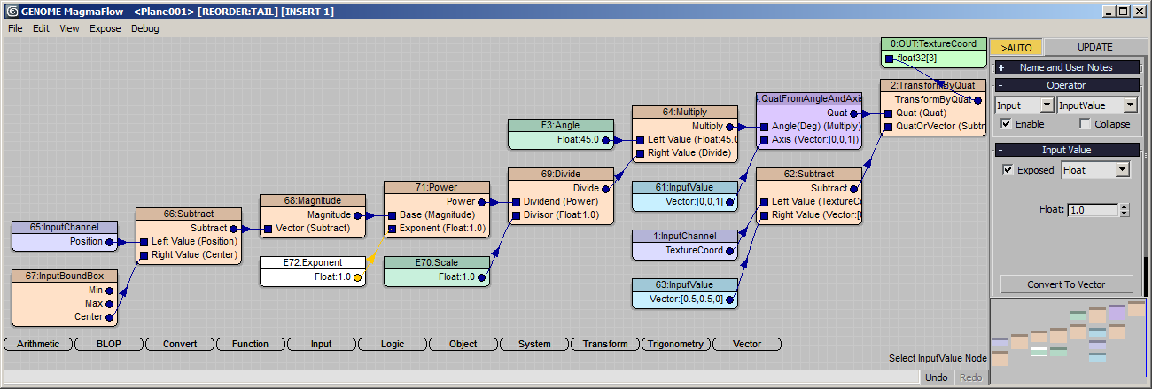This screenshot has width=1152, height=389.
Task: Click the Float value spinner arrows
Action: [1125, 210]
